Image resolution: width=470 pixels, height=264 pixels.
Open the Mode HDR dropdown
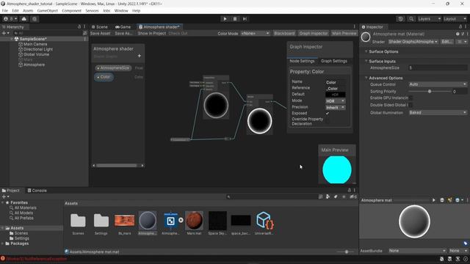pyautogui.click(x=336, y=101)
